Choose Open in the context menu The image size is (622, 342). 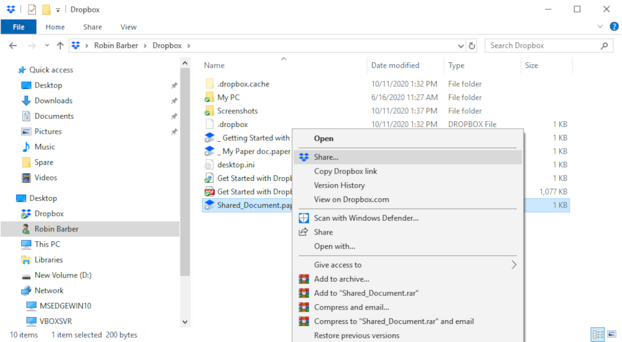point(408,139)
